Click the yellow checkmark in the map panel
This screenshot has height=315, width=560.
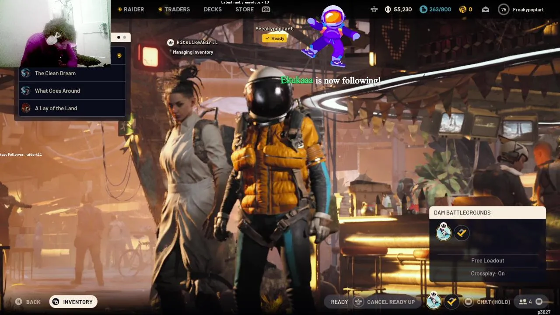pos(462,233)
